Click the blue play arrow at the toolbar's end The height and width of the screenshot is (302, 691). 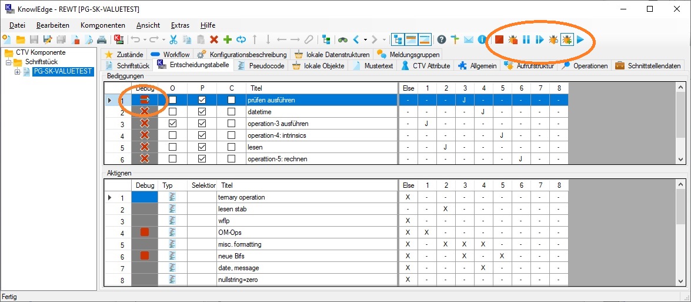(580, 39)
